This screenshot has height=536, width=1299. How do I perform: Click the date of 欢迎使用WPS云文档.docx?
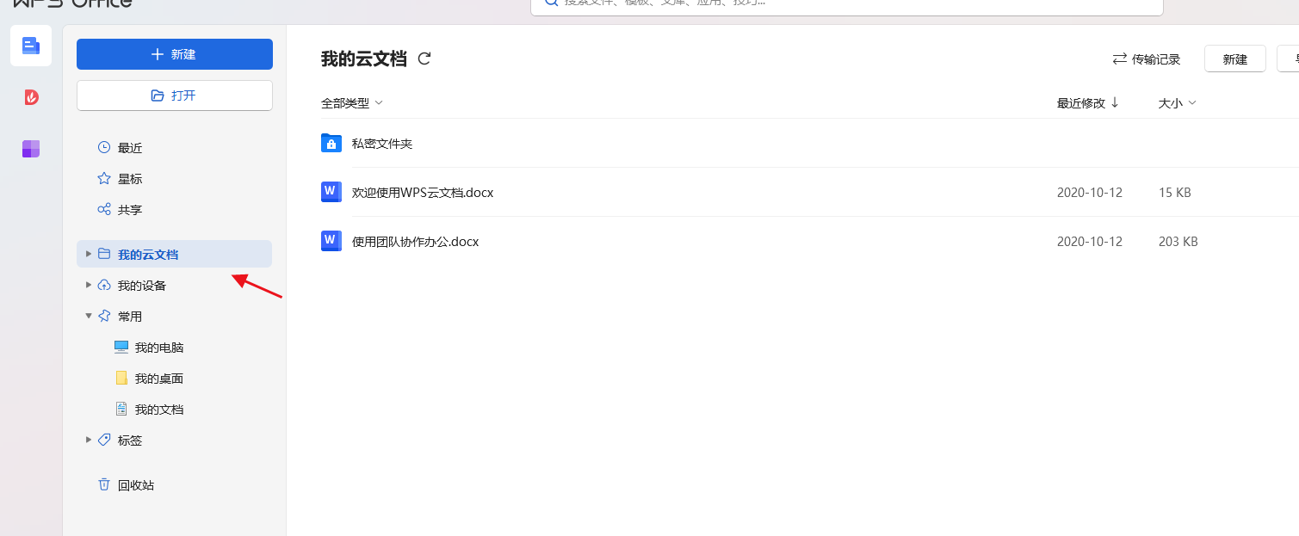click(1090, 193)
